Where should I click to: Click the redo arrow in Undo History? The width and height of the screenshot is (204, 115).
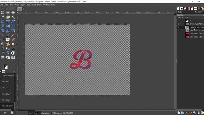point(5,113)
